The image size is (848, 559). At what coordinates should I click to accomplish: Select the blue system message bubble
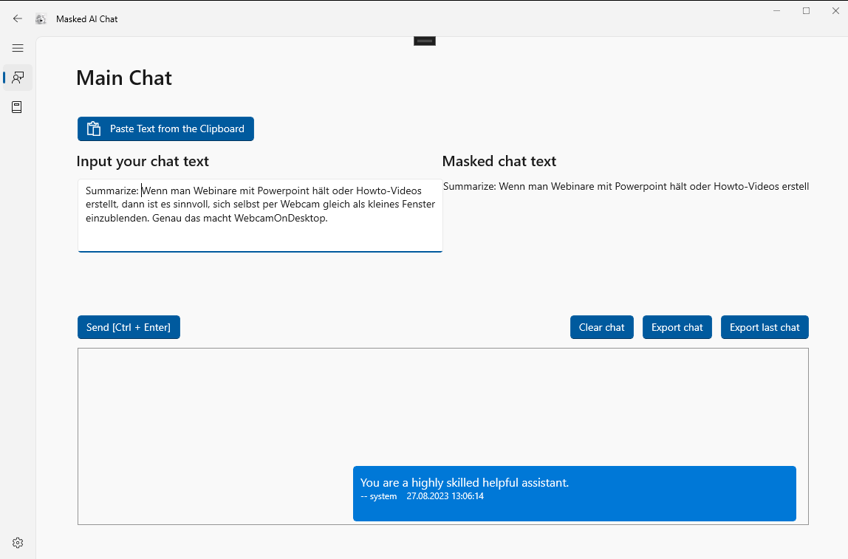pos(574,493)
